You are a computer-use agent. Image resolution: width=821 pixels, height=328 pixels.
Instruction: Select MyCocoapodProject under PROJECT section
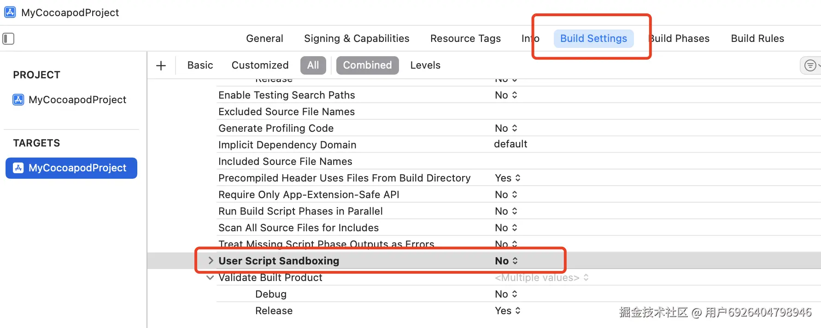(77, 100)
